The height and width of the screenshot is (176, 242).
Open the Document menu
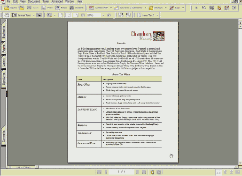pyautogui.click(x=34, y=1)
